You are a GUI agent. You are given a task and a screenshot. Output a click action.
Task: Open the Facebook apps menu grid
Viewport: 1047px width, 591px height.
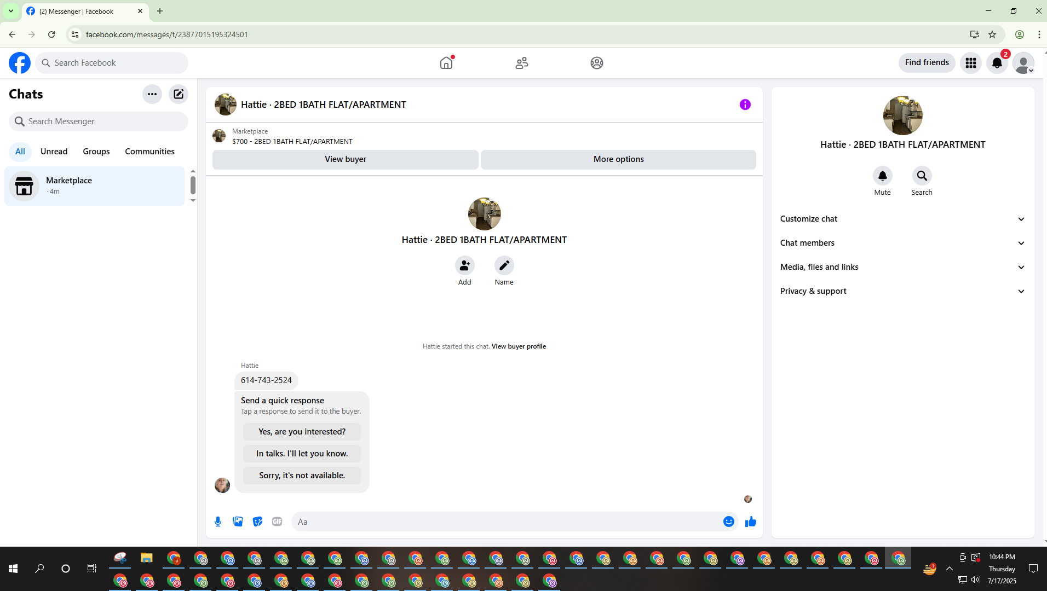[x=971, y=63]
